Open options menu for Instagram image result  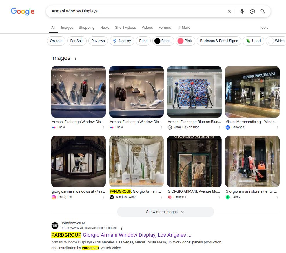click(103, 197)
